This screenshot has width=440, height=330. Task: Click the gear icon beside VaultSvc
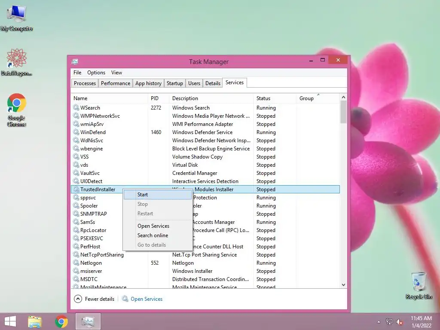coord(76,173)
